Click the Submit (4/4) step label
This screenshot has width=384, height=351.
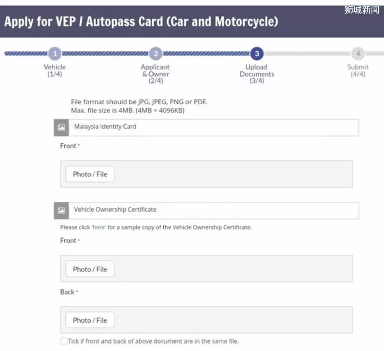coord(358,71)
